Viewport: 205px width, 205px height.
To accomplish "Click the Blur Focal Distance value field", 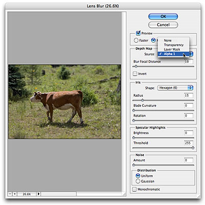I will [189, 62].
